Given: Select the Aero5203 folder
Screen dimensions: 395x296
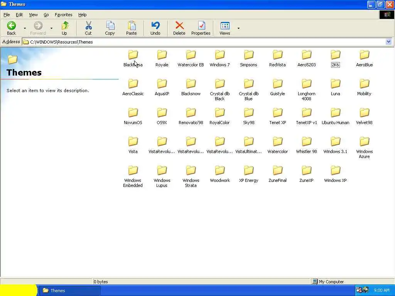Looking at the screenshot, I should point(307,59).
